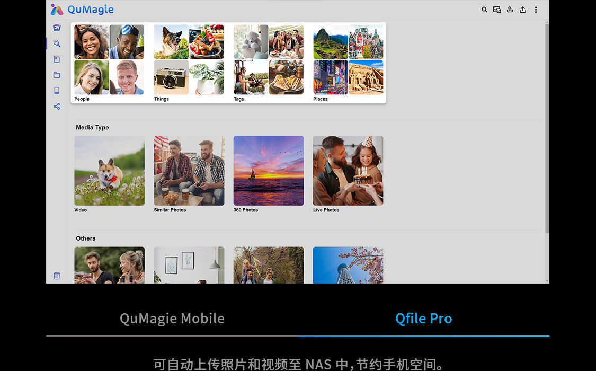596x371 pixels.
Task: Open the trash bin icon
Action: click(57, 276)
